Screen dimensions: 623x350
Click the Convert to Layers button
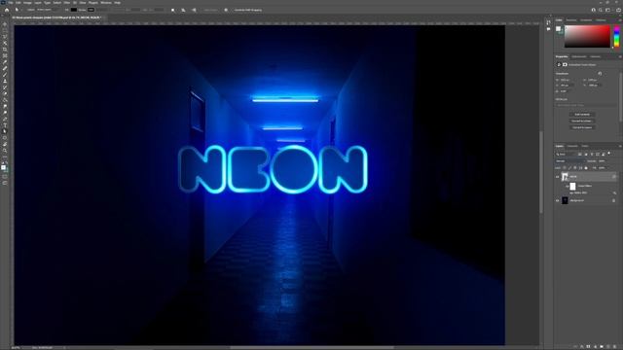point(582,127)
